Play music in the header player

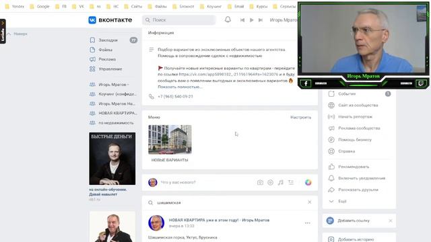coord(251,20)
